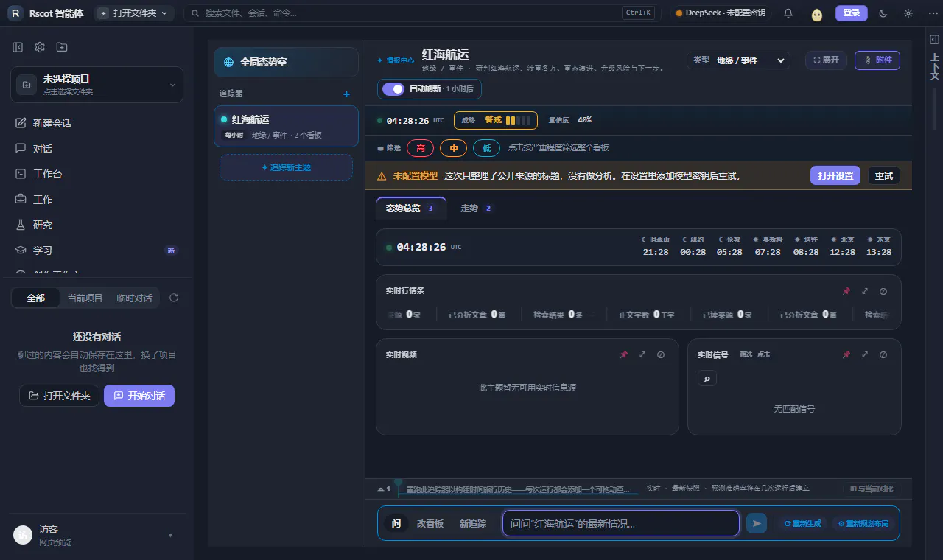This screenshot has height=560, width=943.
Task: Click the avatar mascot icon in top bar
Action: click(x=816, y=13)
